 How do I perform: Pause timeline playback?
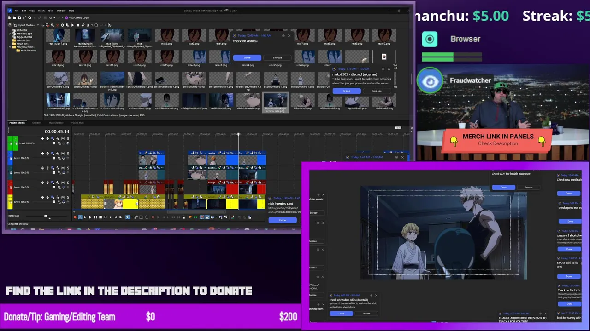tap(95, 217)
